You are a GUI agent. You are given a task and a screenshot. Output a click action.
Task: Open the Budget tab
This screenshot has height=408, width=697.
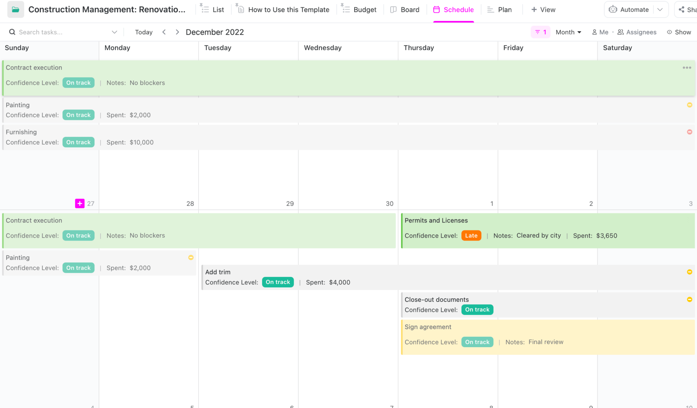click(365, 9)
